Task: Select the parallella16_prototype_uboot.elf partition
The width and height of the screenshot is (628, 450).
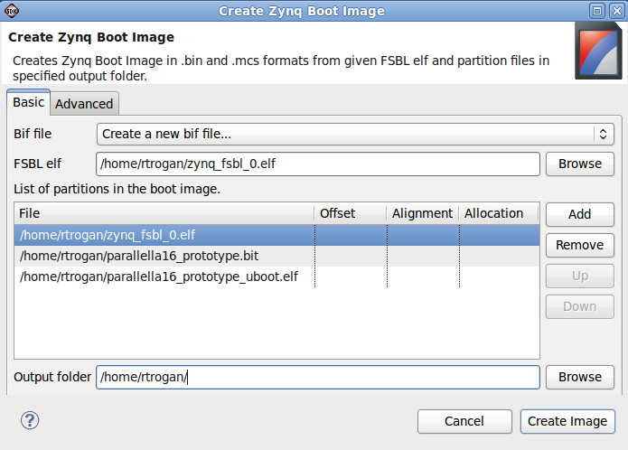Action: (158, 277)
